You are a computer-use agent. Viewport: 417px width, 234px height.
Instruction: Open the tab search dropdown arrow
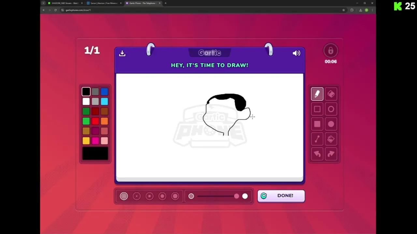pyautogui.click(x=43, y=3)
